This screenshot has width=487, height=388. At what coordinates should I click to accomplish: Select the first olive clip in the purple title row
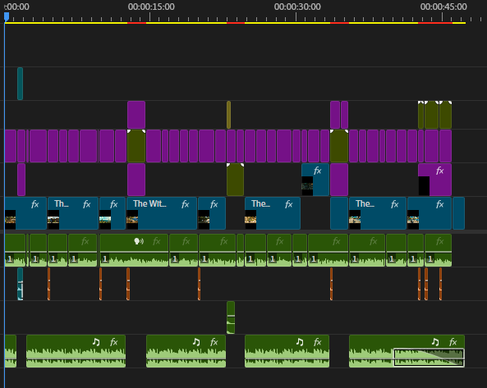[136, 146]
